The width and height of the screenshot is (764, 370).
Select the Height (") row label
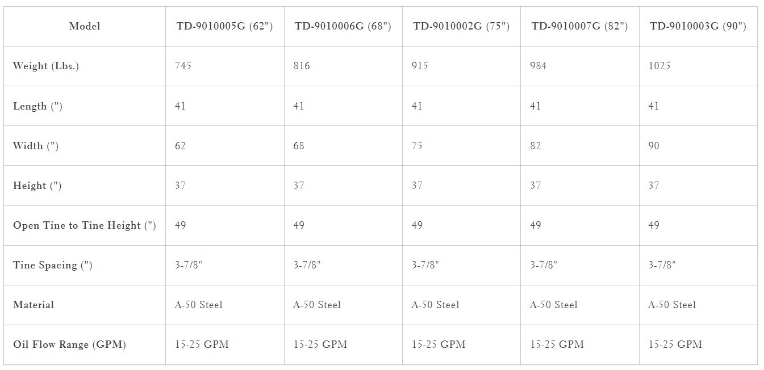click(x=37, y=186)
